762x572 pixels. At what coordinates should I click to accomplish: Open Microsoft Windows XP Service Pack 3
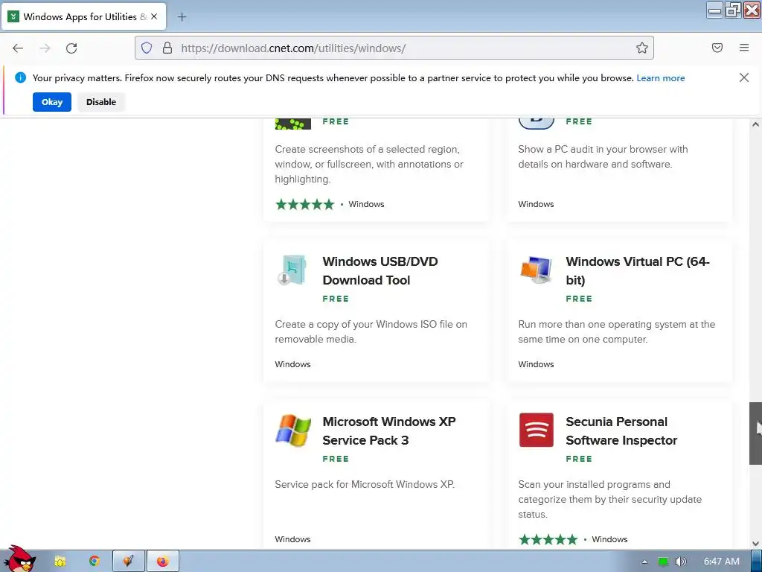coord(389,431)
